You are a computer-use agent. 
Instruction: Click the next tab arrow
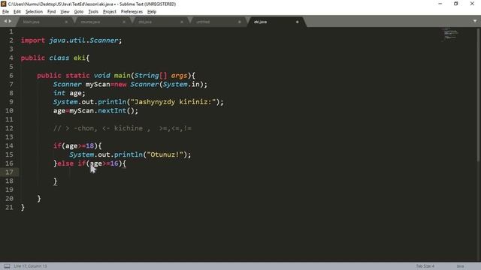click(x=10, y=21)
